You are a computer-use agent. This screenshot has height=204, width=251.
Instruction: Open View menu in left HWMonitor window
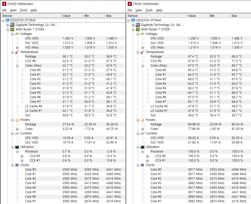coord(13,10)
